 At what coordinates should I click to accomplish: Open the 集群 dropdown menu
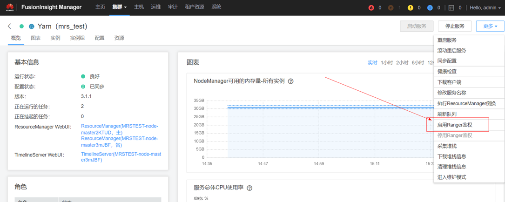pyautogui.click(x=120, y=7)
